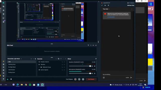Click the REC record button
Image resolution: width=161 pixels, height=90 pixels.
pos(75,79)
